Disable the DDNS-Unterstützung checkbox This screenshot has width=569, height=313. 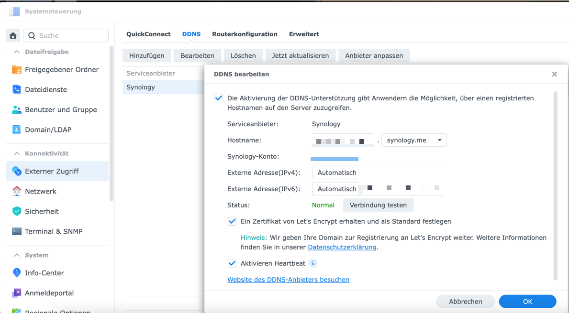(x=219, y=98)
